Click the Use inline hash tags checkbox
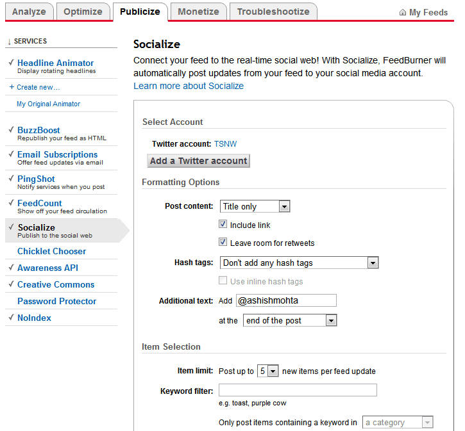The image size is (465, 431). tap(223, 281)
